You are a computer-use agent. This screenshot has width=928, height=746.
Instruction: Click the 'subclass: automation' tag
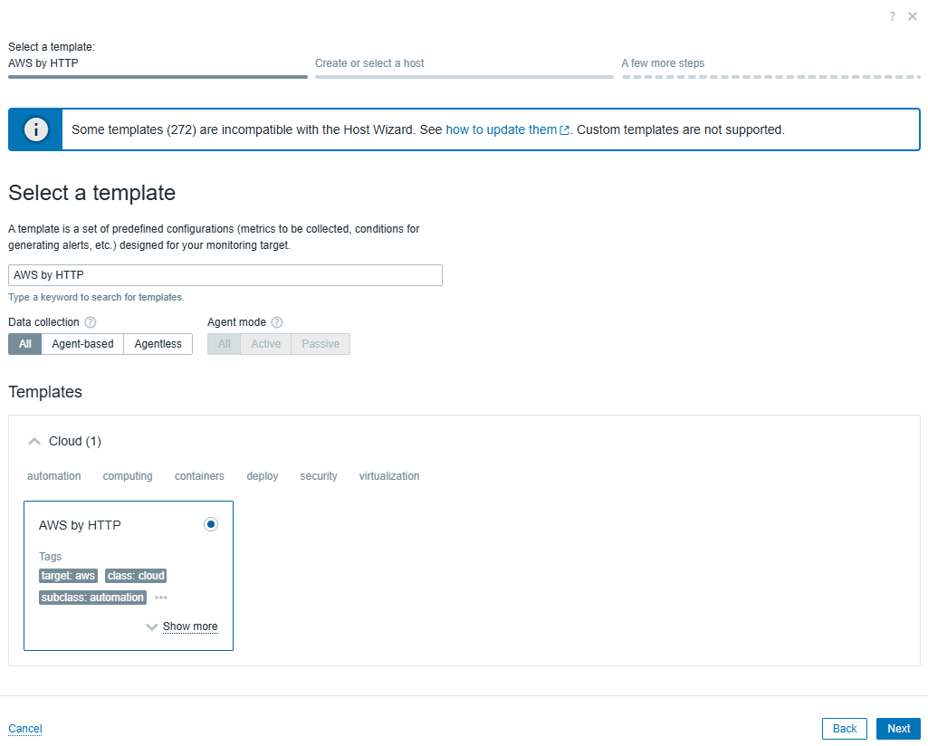pos(92,598)
